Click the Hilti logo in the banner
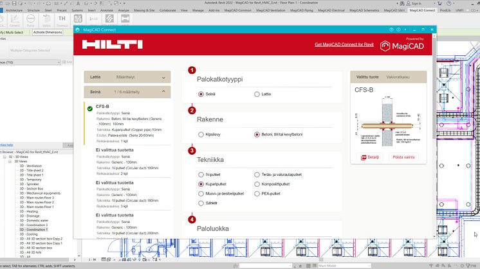The height and width of the screenshot is (269, 480). [x=113, y=44]
